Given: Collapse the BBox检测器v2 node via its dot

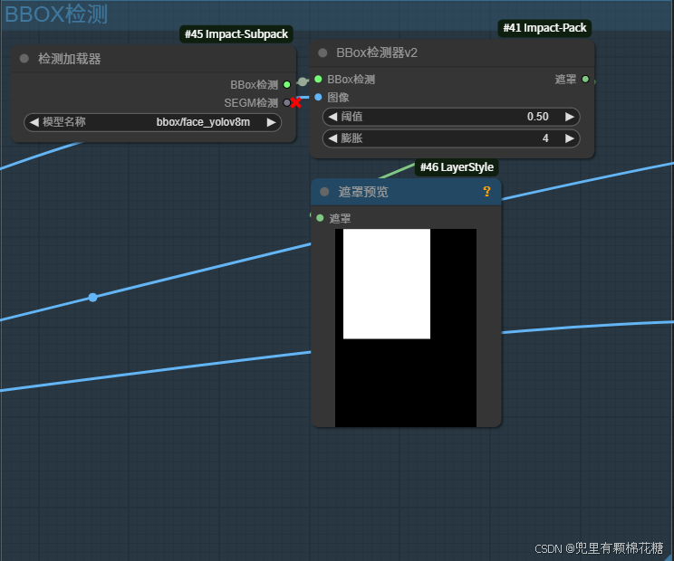Looking at the screenshot, I should coord(323,52).
